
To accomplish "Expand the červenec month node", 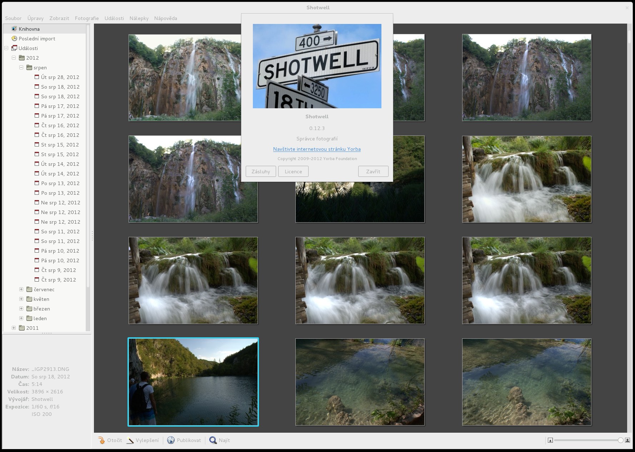I will [x=21, y=289].
